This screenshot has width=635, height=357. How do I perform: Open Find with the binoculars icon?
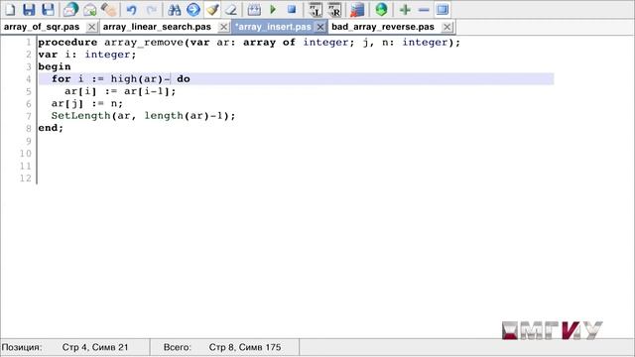pos(175,9)
